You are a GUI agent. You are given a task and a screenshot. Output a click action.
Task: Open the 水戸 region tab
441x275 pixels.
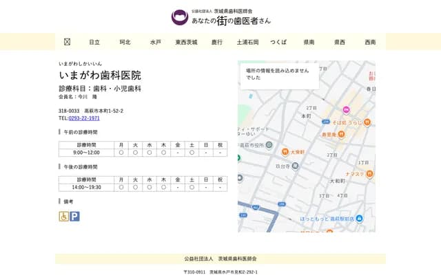tap(155, 42)
